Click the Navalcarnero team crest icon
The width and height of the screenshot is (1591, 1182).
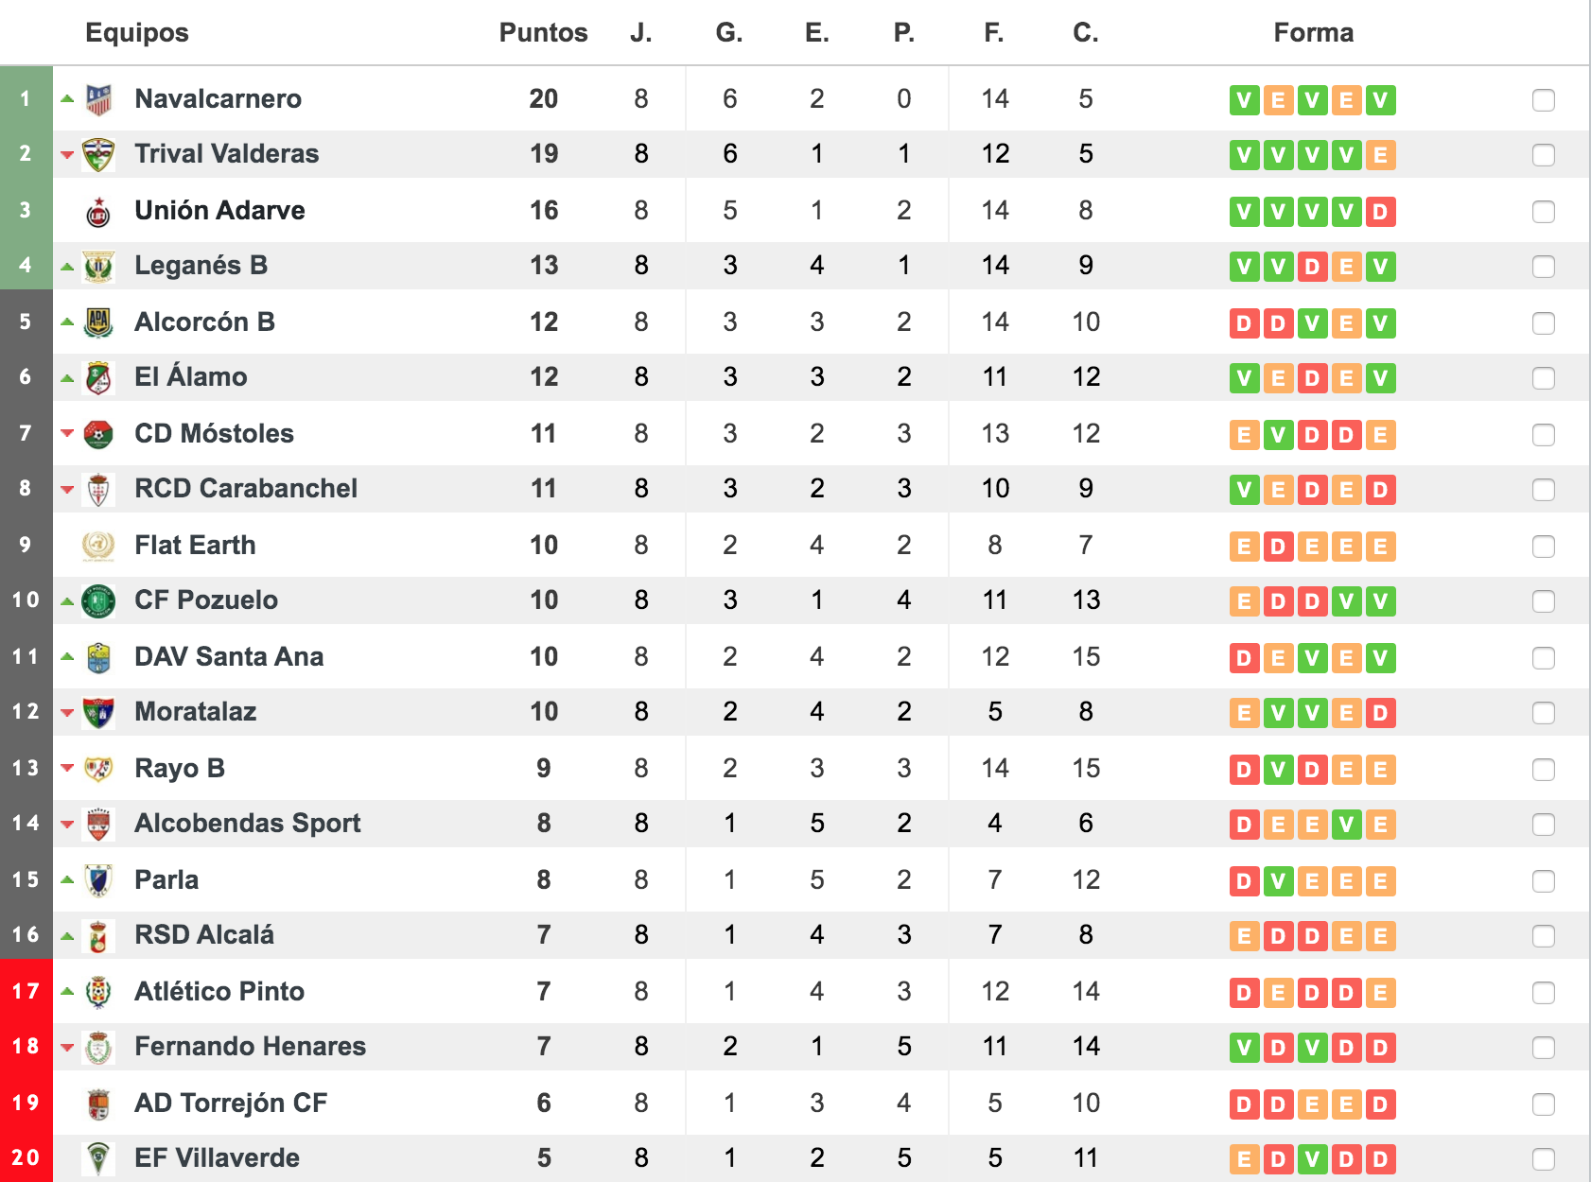coord(98,99)
